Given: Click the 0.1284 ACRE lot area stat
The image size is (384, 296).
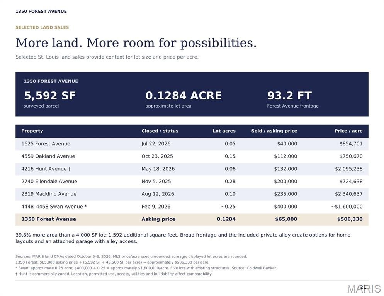Looking at the screenshot, I should point(184,99).
